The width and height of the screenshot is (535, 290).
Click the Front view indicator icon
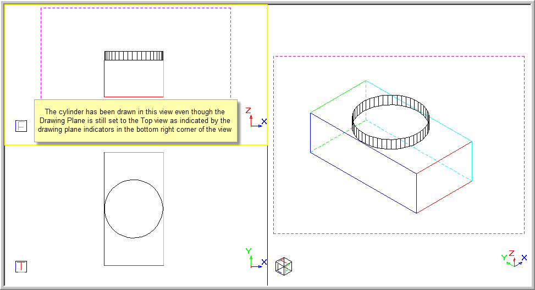(21, 126)
